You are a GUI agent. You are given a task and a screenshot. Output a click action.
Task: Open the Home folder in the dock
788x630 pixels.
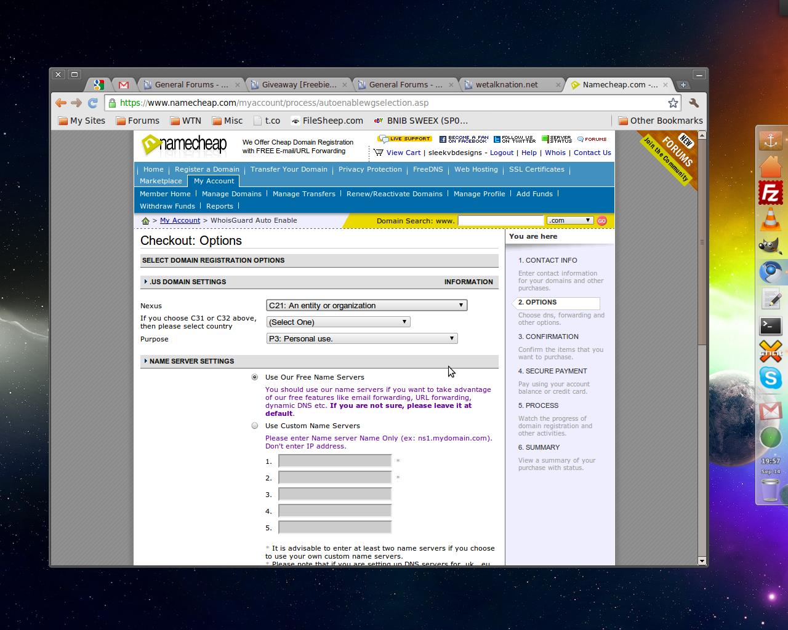click(770, 166)
